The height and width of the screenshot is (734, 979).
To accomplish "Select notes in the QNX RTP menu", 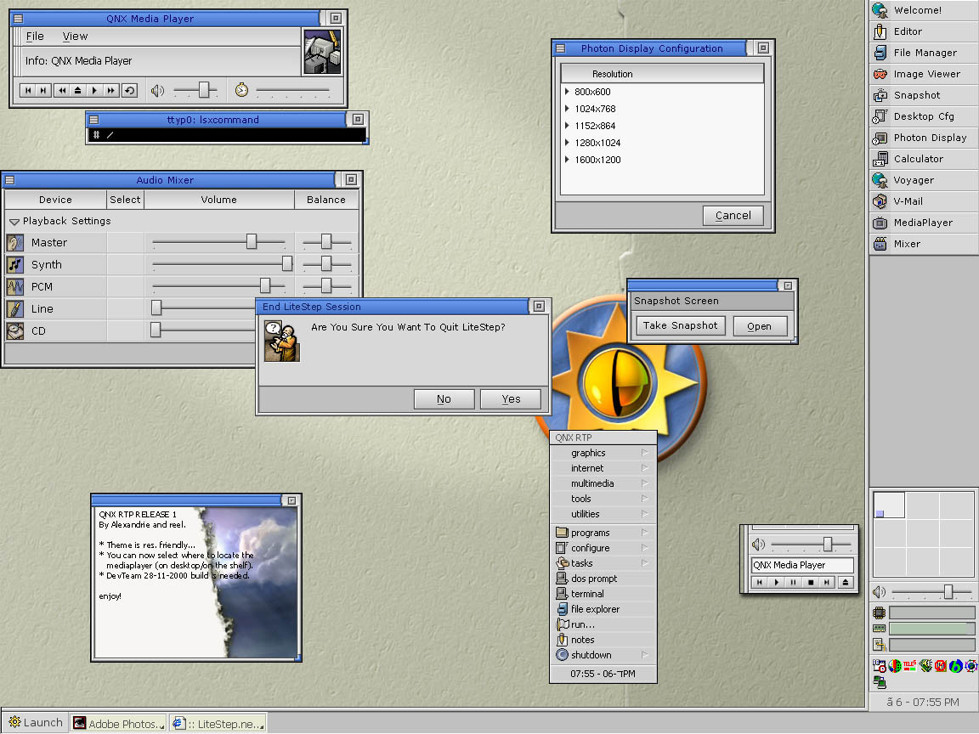I will coord(603,640).
